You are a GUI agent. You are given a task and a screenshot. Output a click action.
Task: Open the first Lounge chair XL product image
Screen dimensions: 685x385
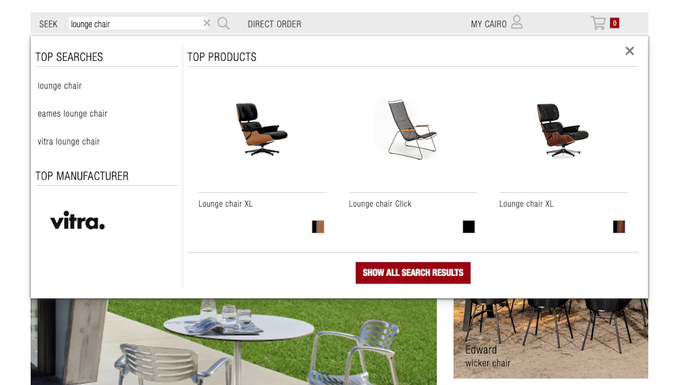coord(262,129)
